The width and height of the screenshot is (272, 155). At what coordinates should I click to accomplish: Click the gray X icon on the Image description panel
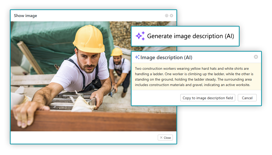tap(256, 57)
